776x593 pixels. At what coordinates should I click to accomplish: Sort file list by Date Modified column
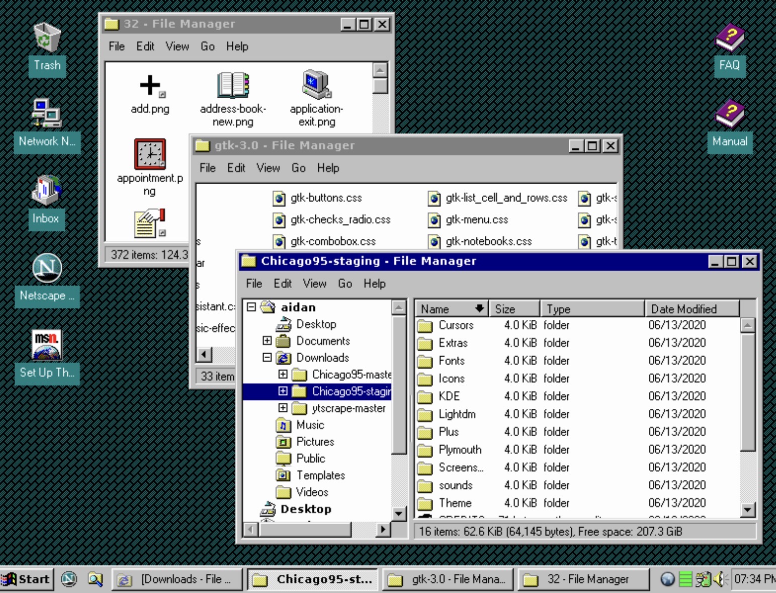[692, 309]
